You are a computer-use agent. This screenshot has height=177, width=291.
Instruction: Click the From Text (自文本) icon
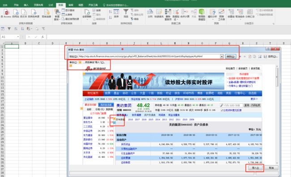pyautogui.click(x=24, y=13)
